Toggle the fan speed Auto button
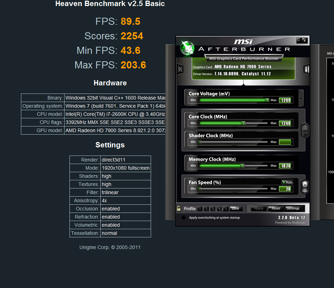Screen dimensions: 334x288 point(287,182)
